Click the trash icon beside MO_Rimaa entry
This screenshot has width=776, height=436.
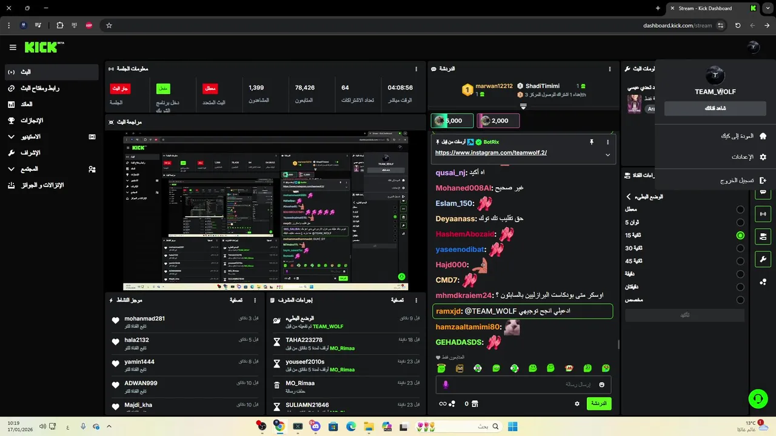coord(277,385)
